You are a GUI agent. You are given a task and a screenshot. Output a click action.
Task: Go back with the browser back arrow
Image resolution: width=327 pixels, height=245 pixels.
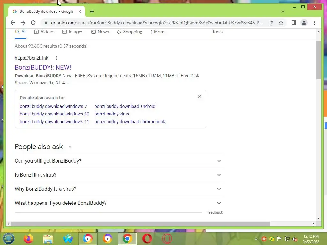[13, 23]
